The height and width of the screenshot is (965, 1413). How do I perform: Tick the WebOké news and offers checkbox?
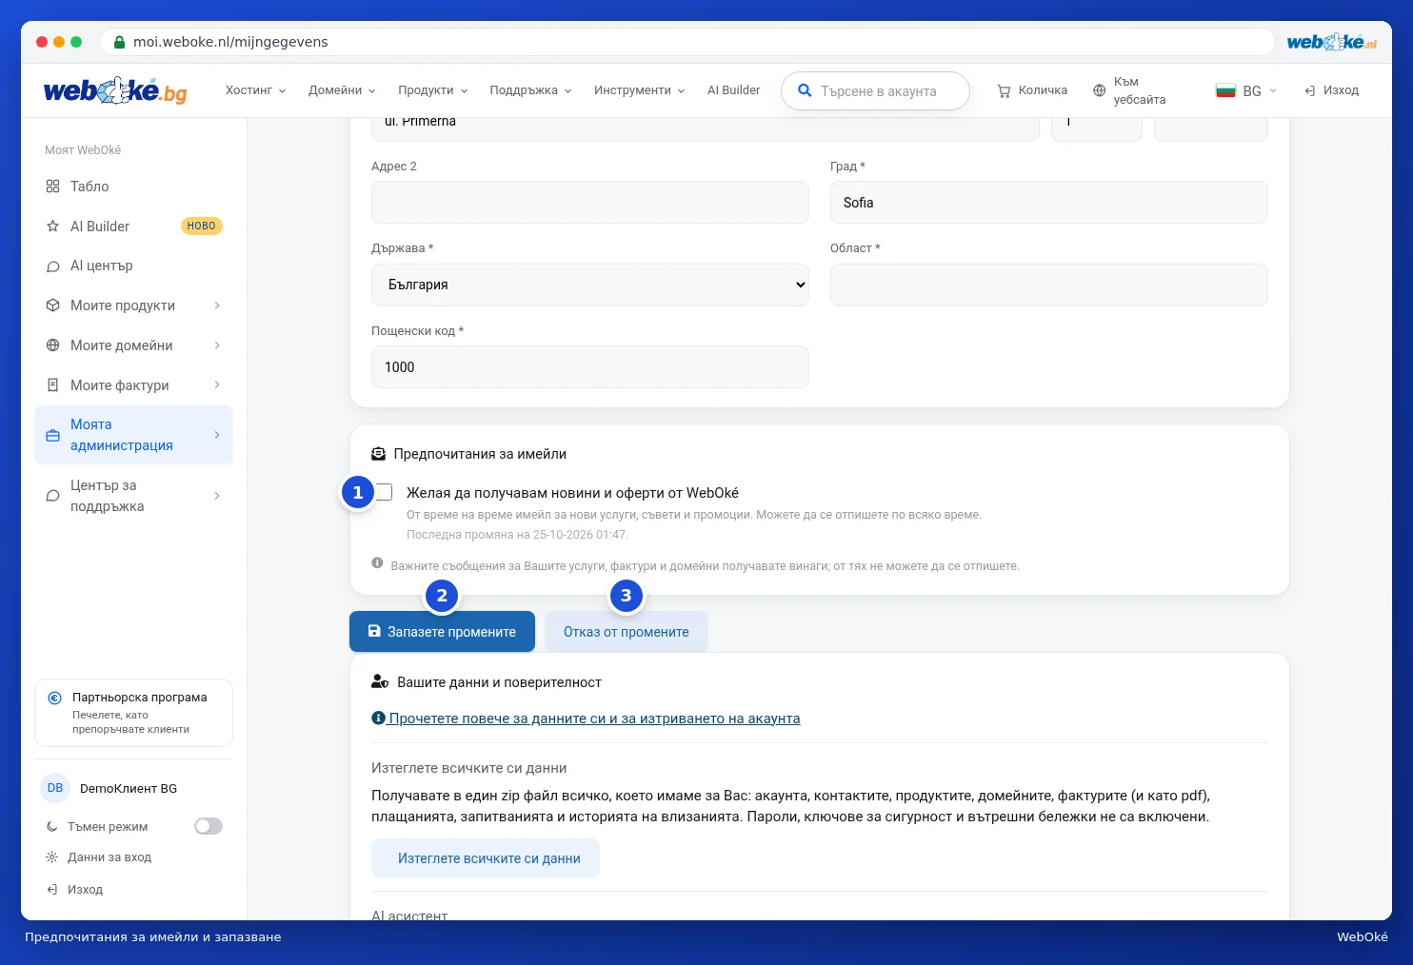(x=384, y=492)
